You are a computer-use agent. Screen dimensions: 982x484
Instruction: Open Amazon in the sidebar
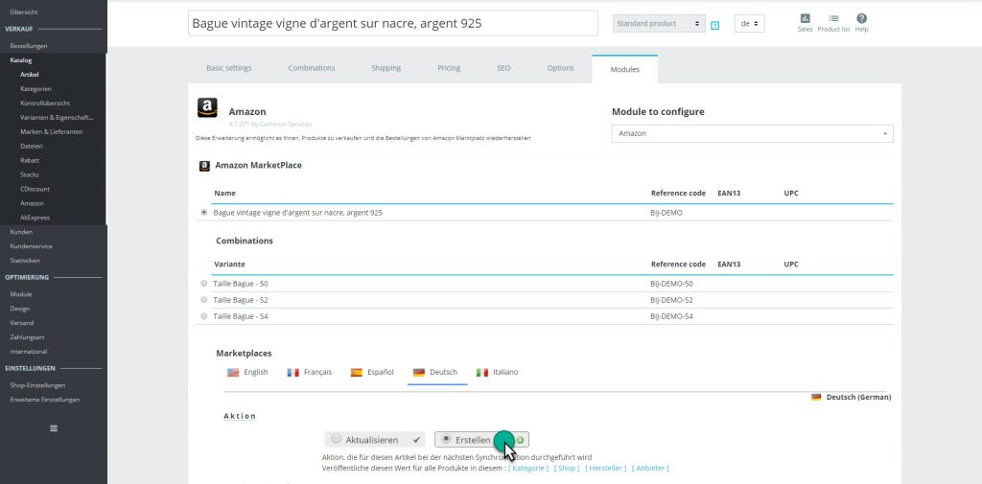coord(32,203)
